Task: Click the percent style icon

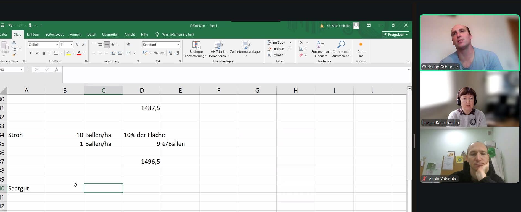Action: pos(156,53)
